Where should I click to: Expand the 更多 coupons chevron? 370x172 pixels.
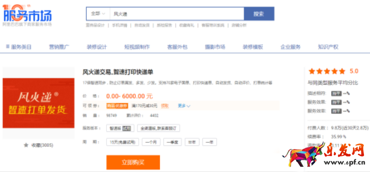[x=188, y=106]
